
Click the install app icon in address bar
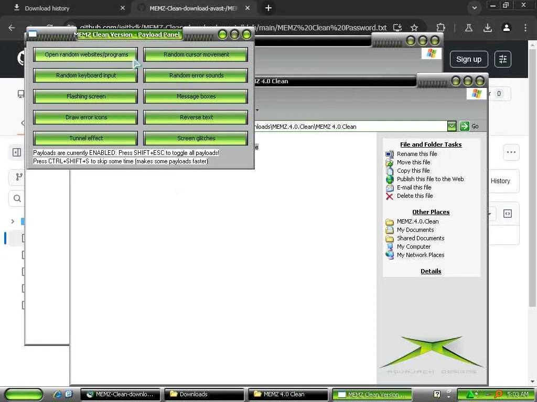tap(398, 28)
